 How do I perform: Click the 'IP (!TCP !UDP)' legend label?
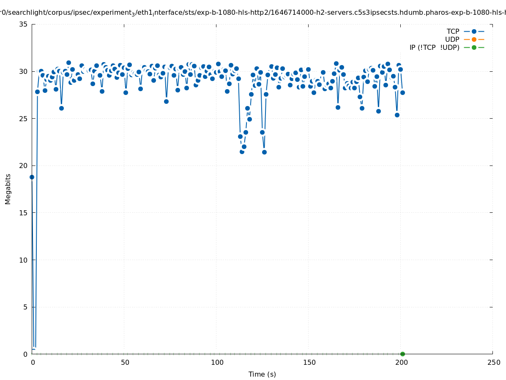434,48
